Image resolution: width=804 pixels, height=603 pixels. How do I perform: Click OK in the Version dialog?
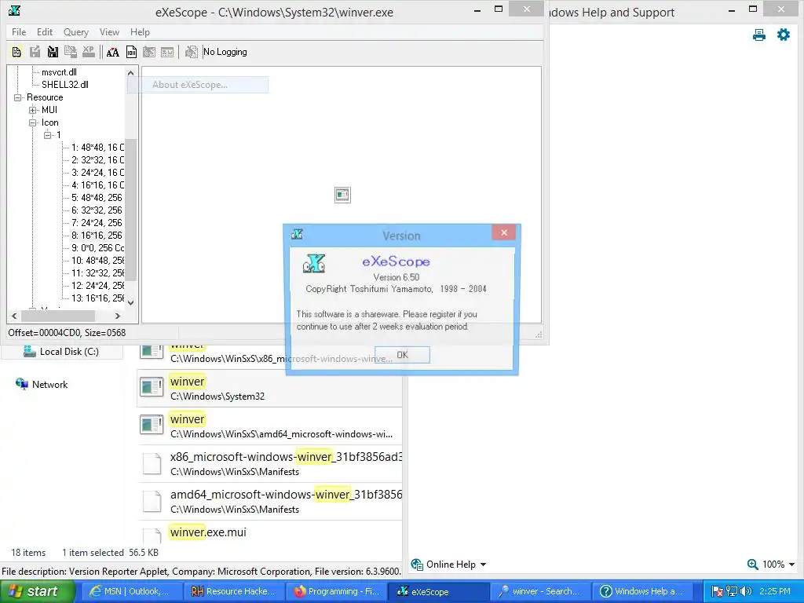(403, 355)
